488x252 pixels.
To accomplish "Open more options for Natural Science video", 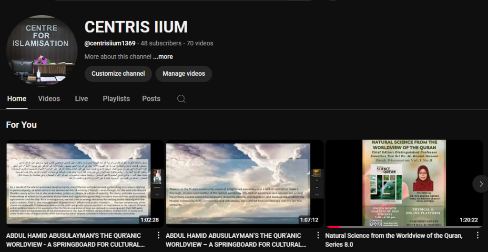I will 478,235.
